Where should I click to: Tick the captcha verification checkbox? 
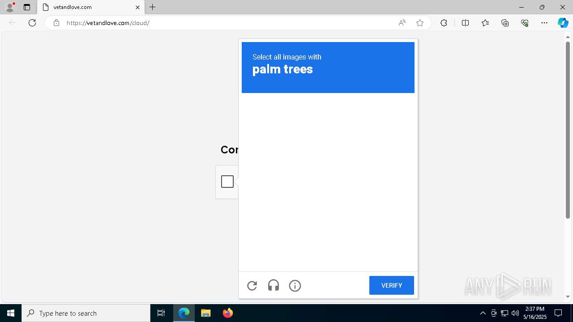(x=227, y=182)
